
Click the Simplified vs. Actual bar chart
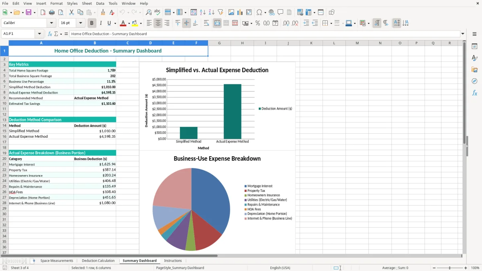(x=217, y=106)
